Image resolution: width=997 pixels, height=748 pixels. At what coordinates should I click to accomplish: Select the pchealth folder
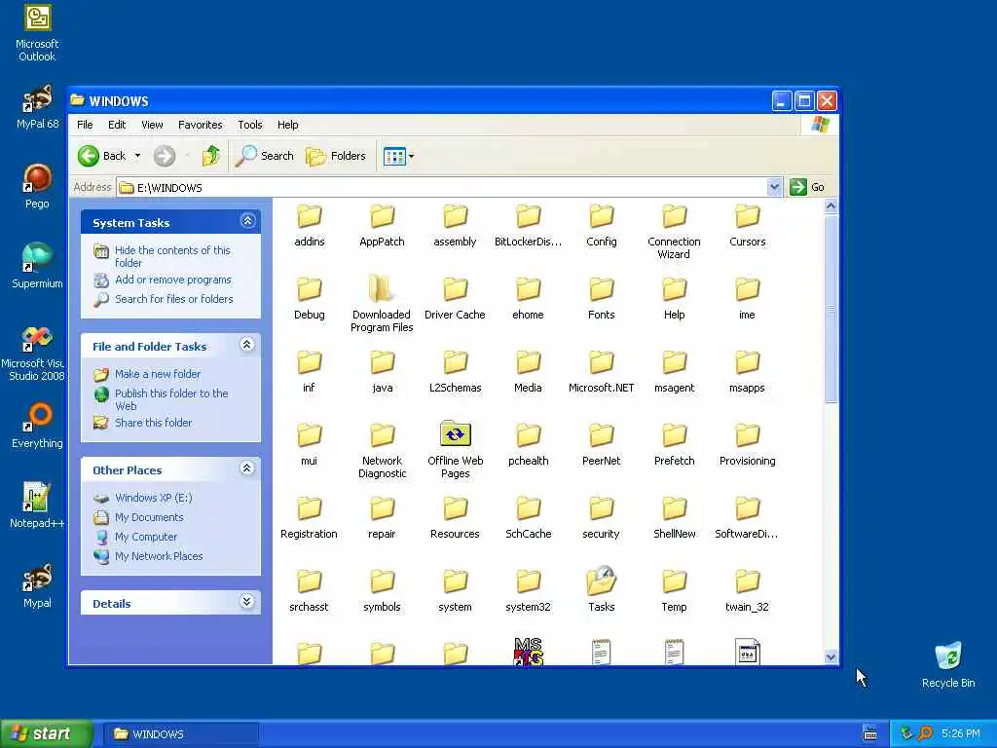(528, 443)
